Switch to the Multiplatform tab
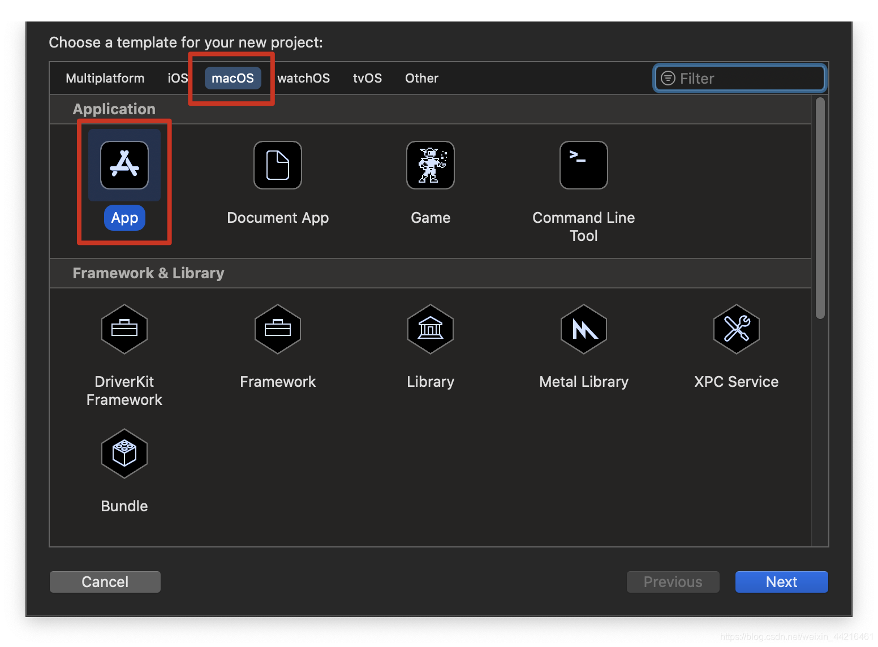 [105, 78]
